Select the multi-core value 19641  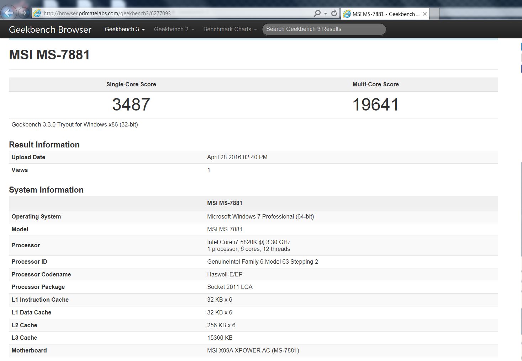(376, 104)
